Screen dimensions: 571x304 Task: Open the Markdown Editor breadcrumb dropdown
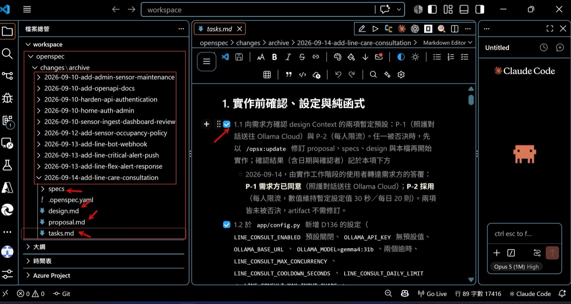(x=447, y=43)
